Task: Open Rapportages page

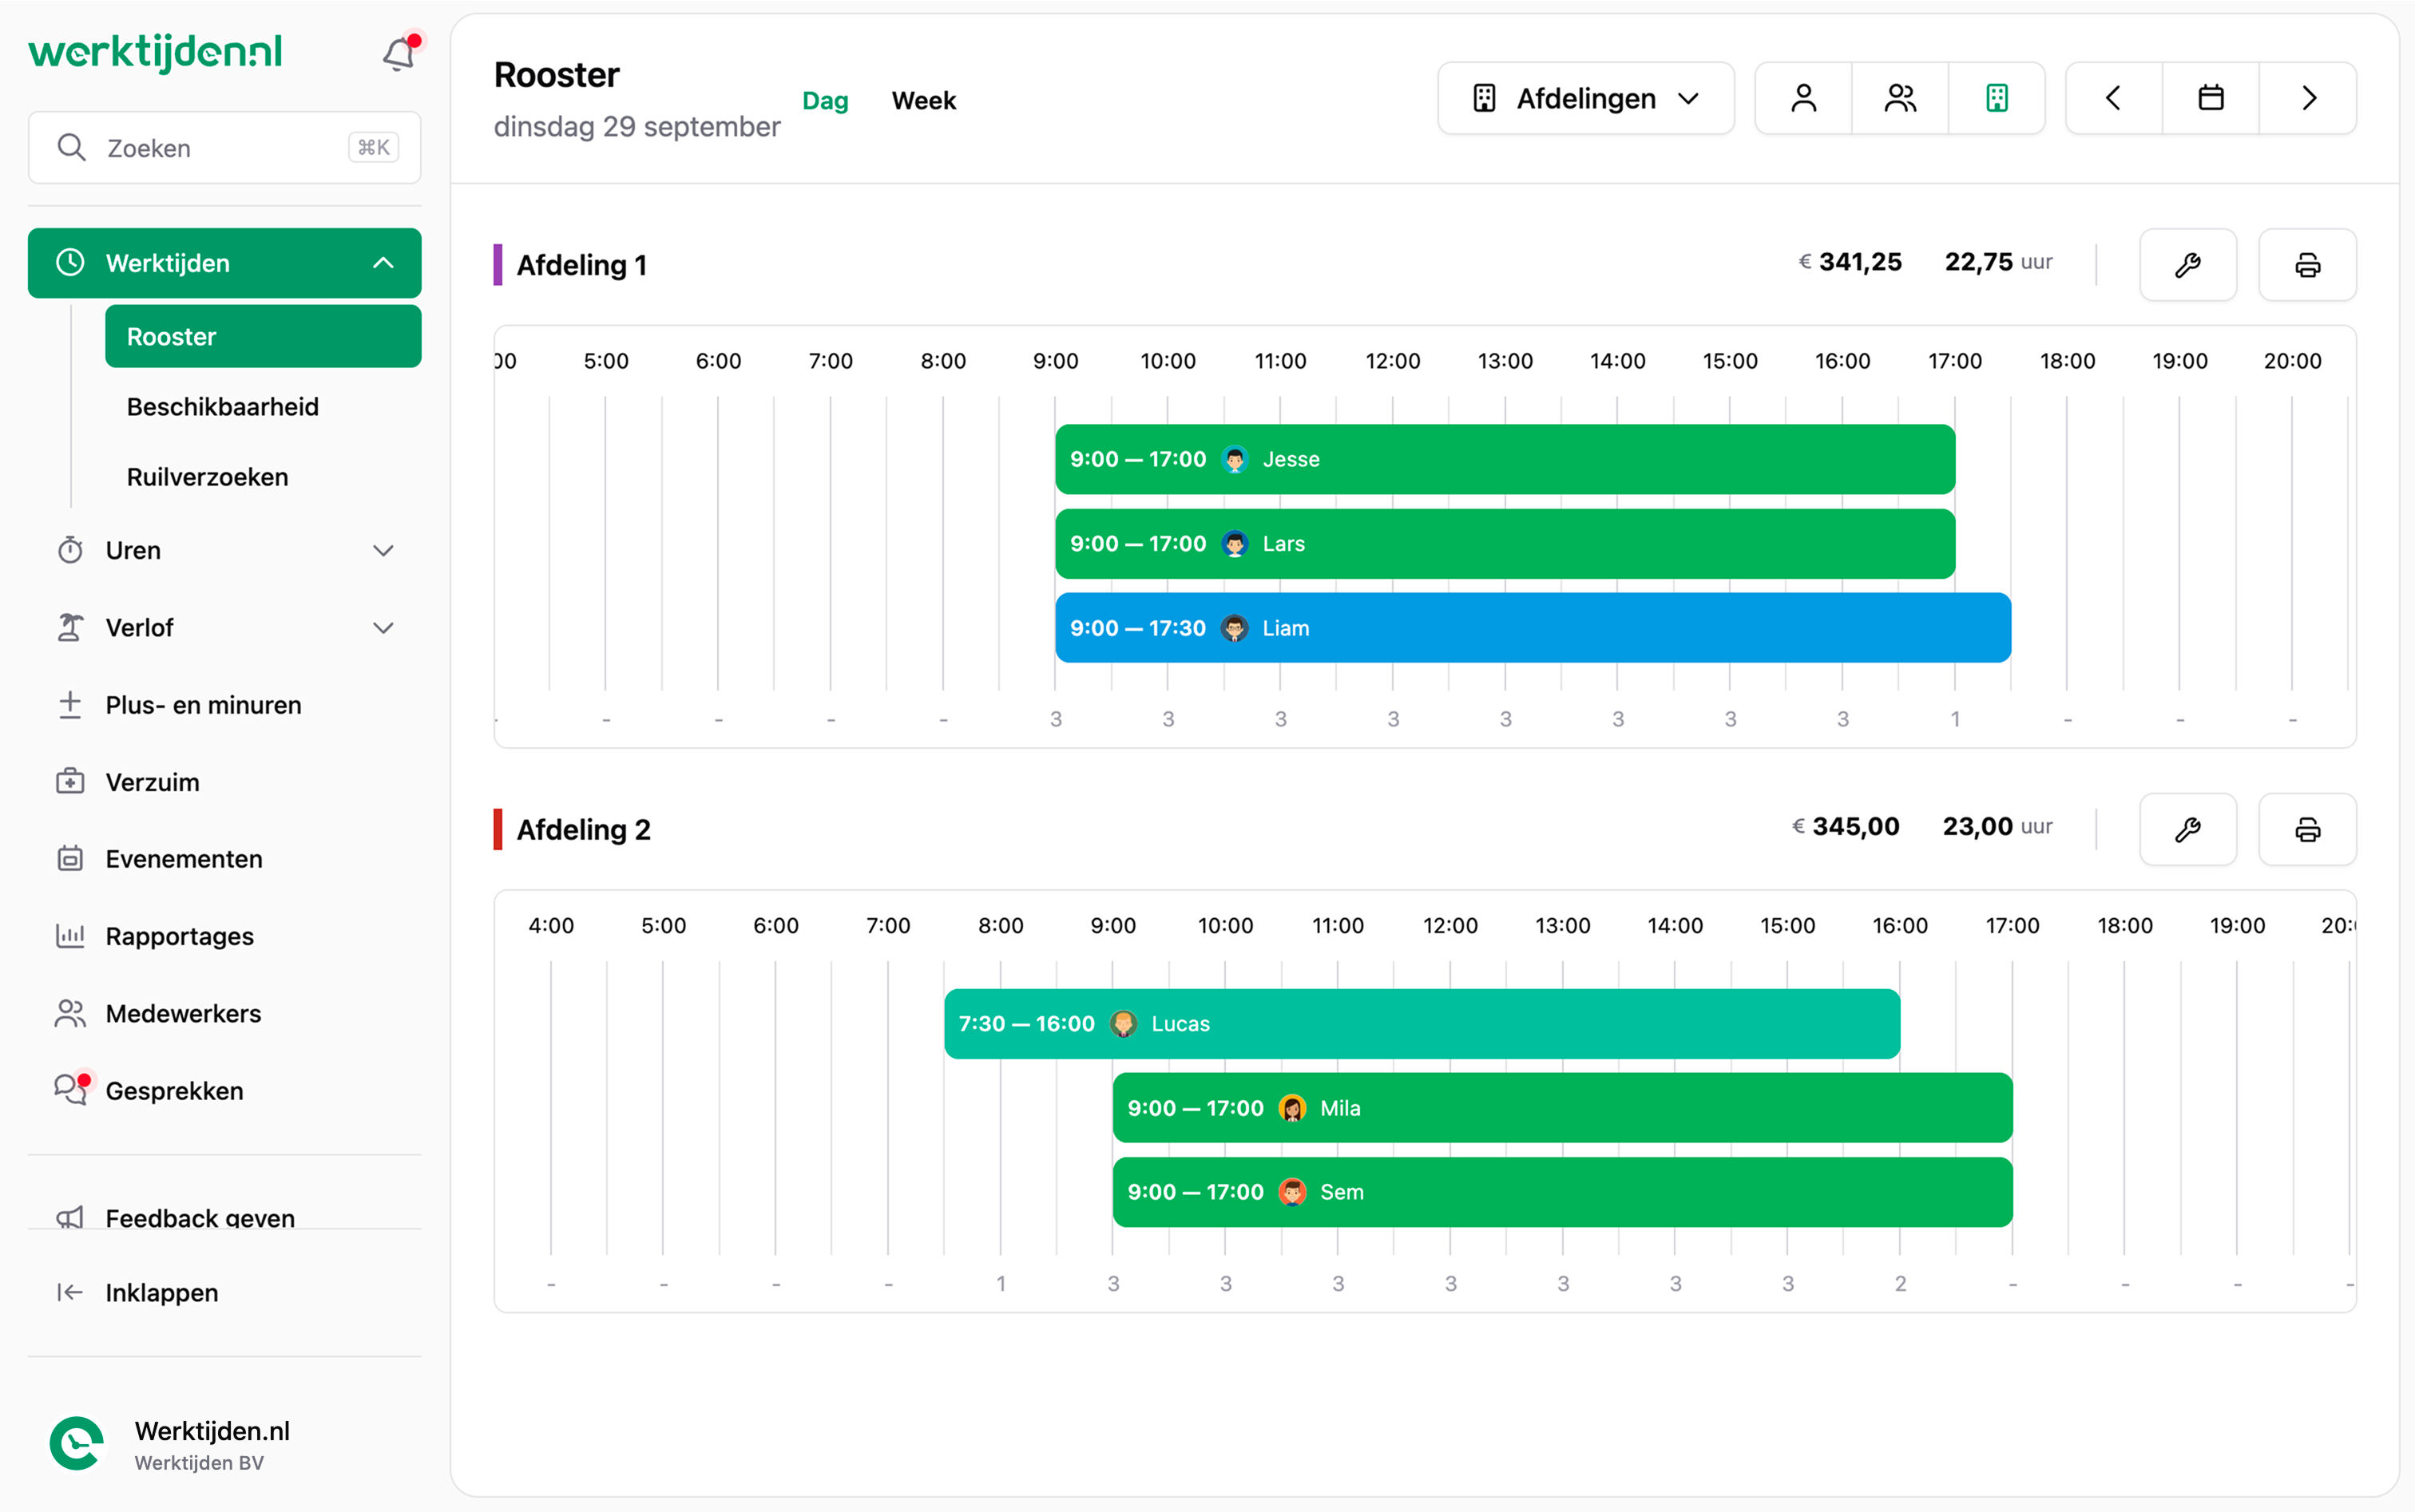Action: (224, 936)
